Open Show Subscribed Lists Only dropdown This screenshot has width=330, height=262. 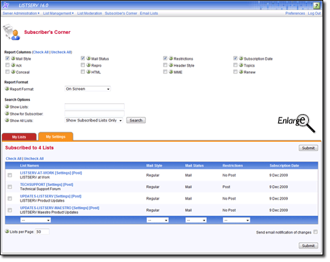point(94,120)
